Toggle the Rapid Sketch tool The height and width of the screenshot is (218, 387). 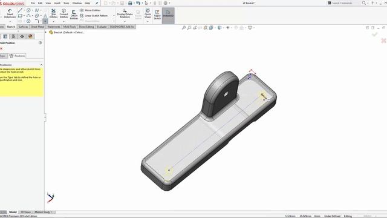[157, 15]
